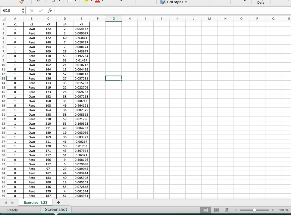Click the zoom out minus button
Viewport: 291px width, 215px height.
pyautogui.click(x=236, y=210)
